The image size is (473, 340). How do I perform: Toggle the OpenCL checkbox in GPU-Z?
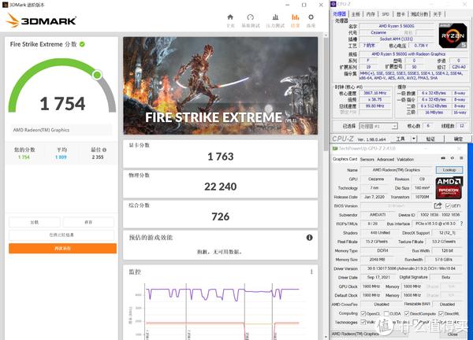click(x=363, y=314)
